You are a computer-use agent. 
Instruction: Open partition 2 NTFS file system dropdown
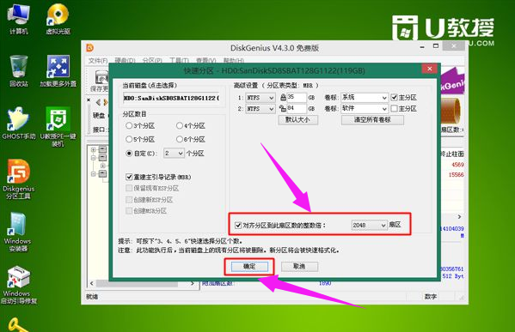(x=261, y=108)
